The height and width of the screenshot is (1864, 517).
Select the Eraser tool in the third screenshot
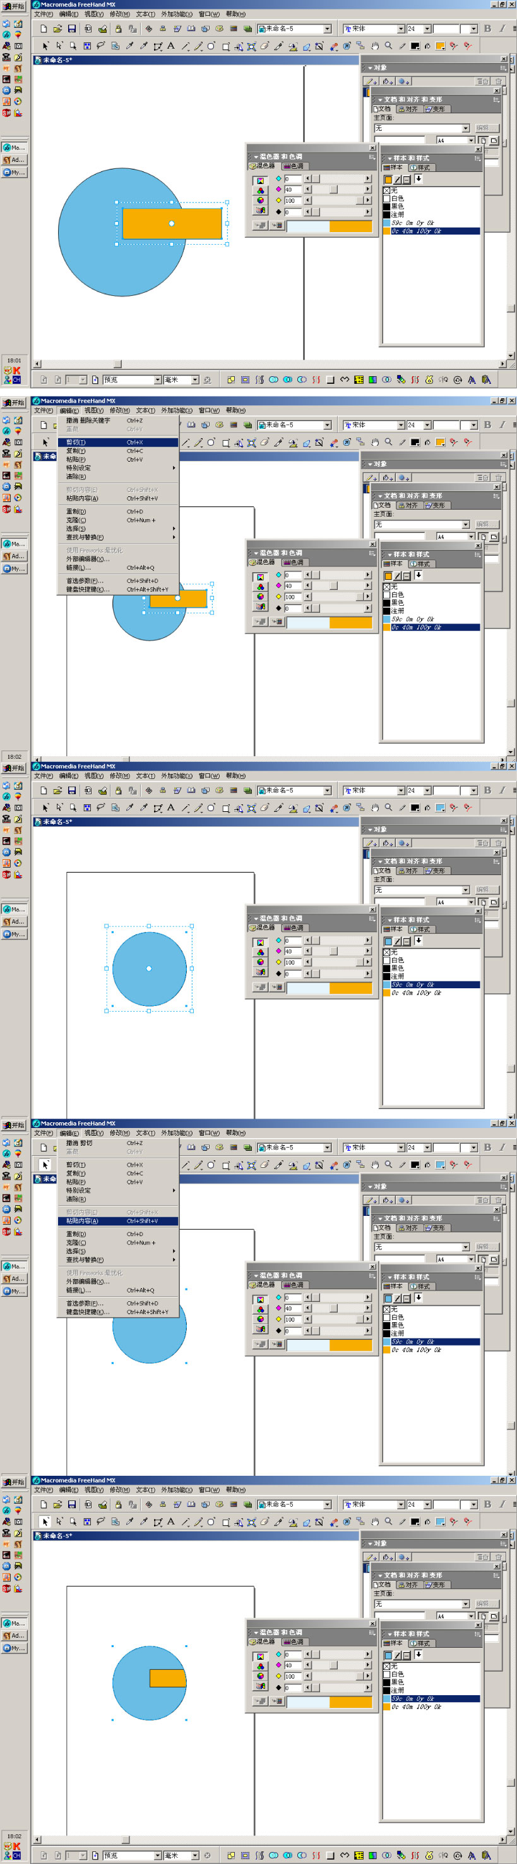coord(264,808)
